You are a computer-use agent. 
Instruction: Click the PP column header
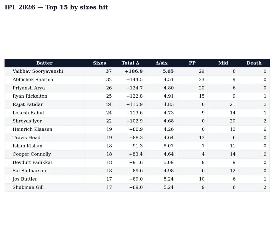coord(192,63)
